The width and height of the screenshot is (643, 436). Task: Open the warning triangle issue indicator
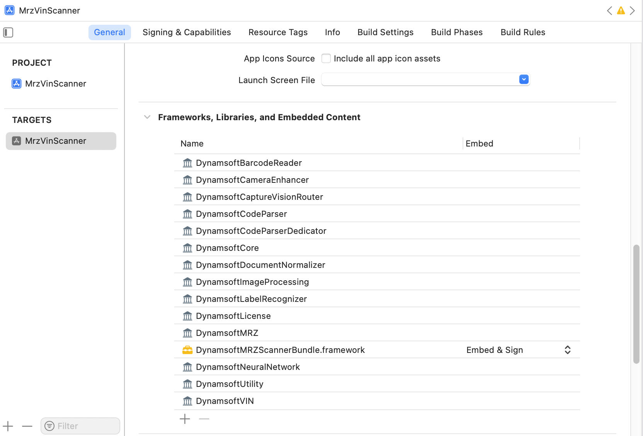(x=621, y=10)
